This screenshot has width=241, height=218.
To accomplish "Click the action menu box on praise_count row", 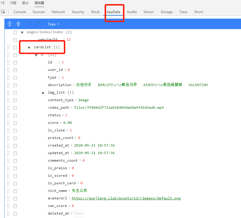I will [x=15, y=138].
